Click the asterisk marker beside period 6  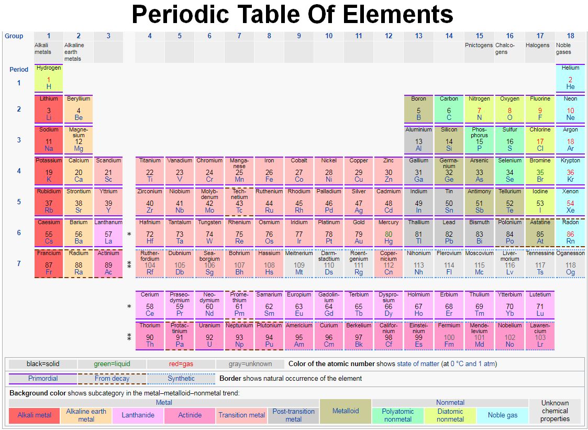pos(129,235)
